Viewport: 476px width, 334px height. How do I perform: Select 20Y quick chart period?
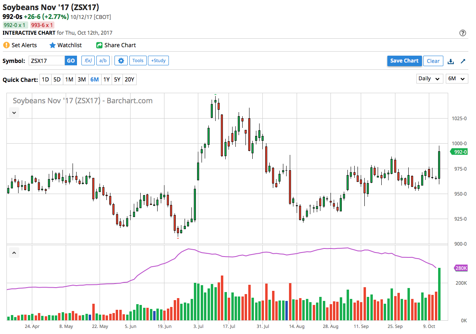[130, 79]
